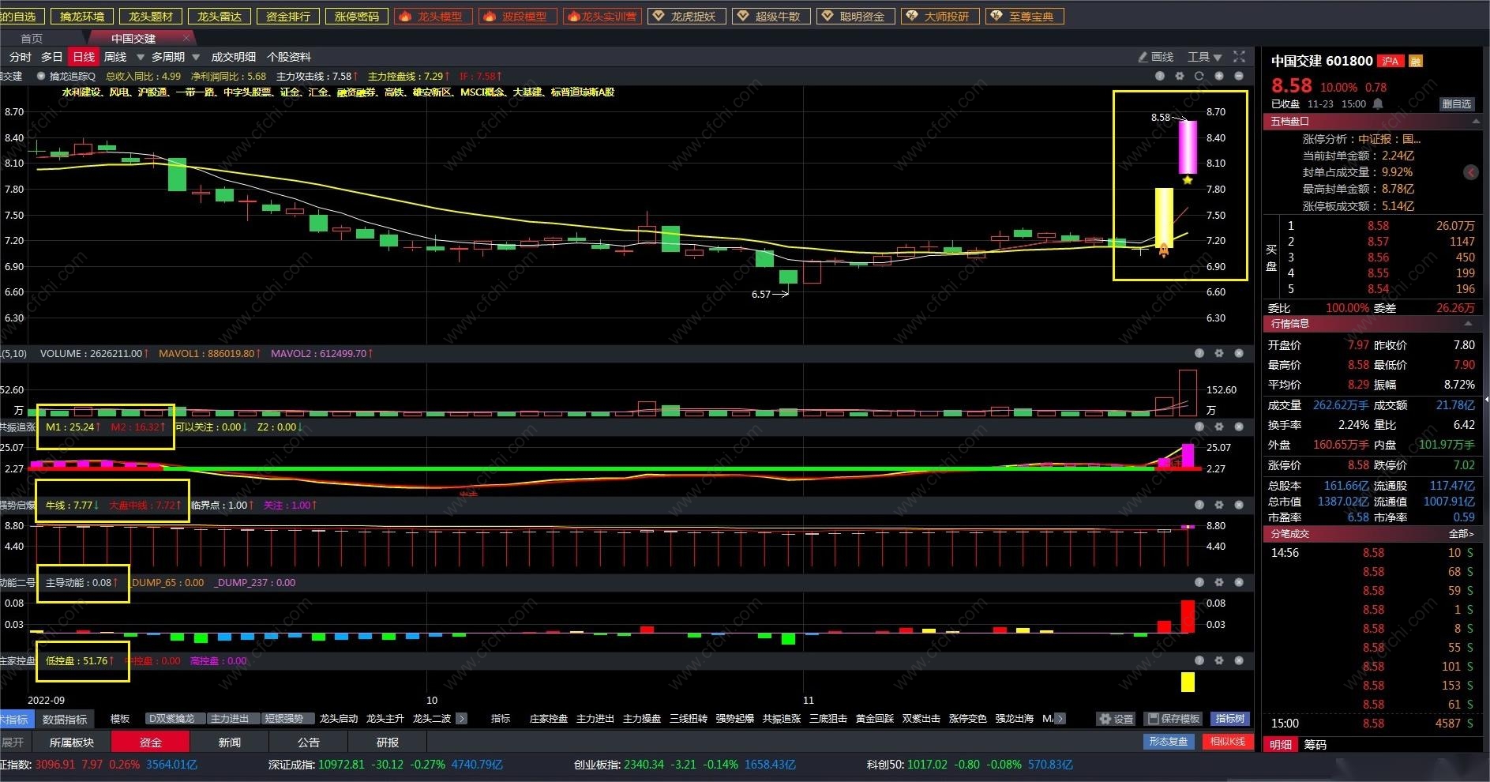Switch to 数据指标 tab
This screenshot has width=1490, height=782.
[x=65, y=719]
